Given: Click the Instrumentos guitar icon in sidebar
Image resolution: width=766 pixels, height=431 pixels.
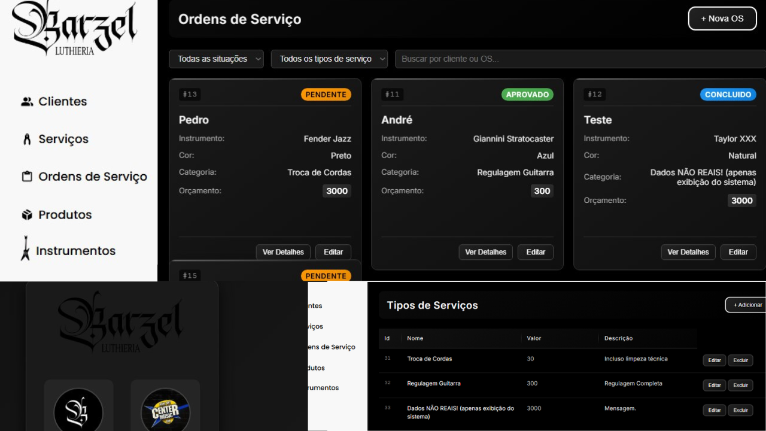Looking at the screenshot, I should (26, 248).
